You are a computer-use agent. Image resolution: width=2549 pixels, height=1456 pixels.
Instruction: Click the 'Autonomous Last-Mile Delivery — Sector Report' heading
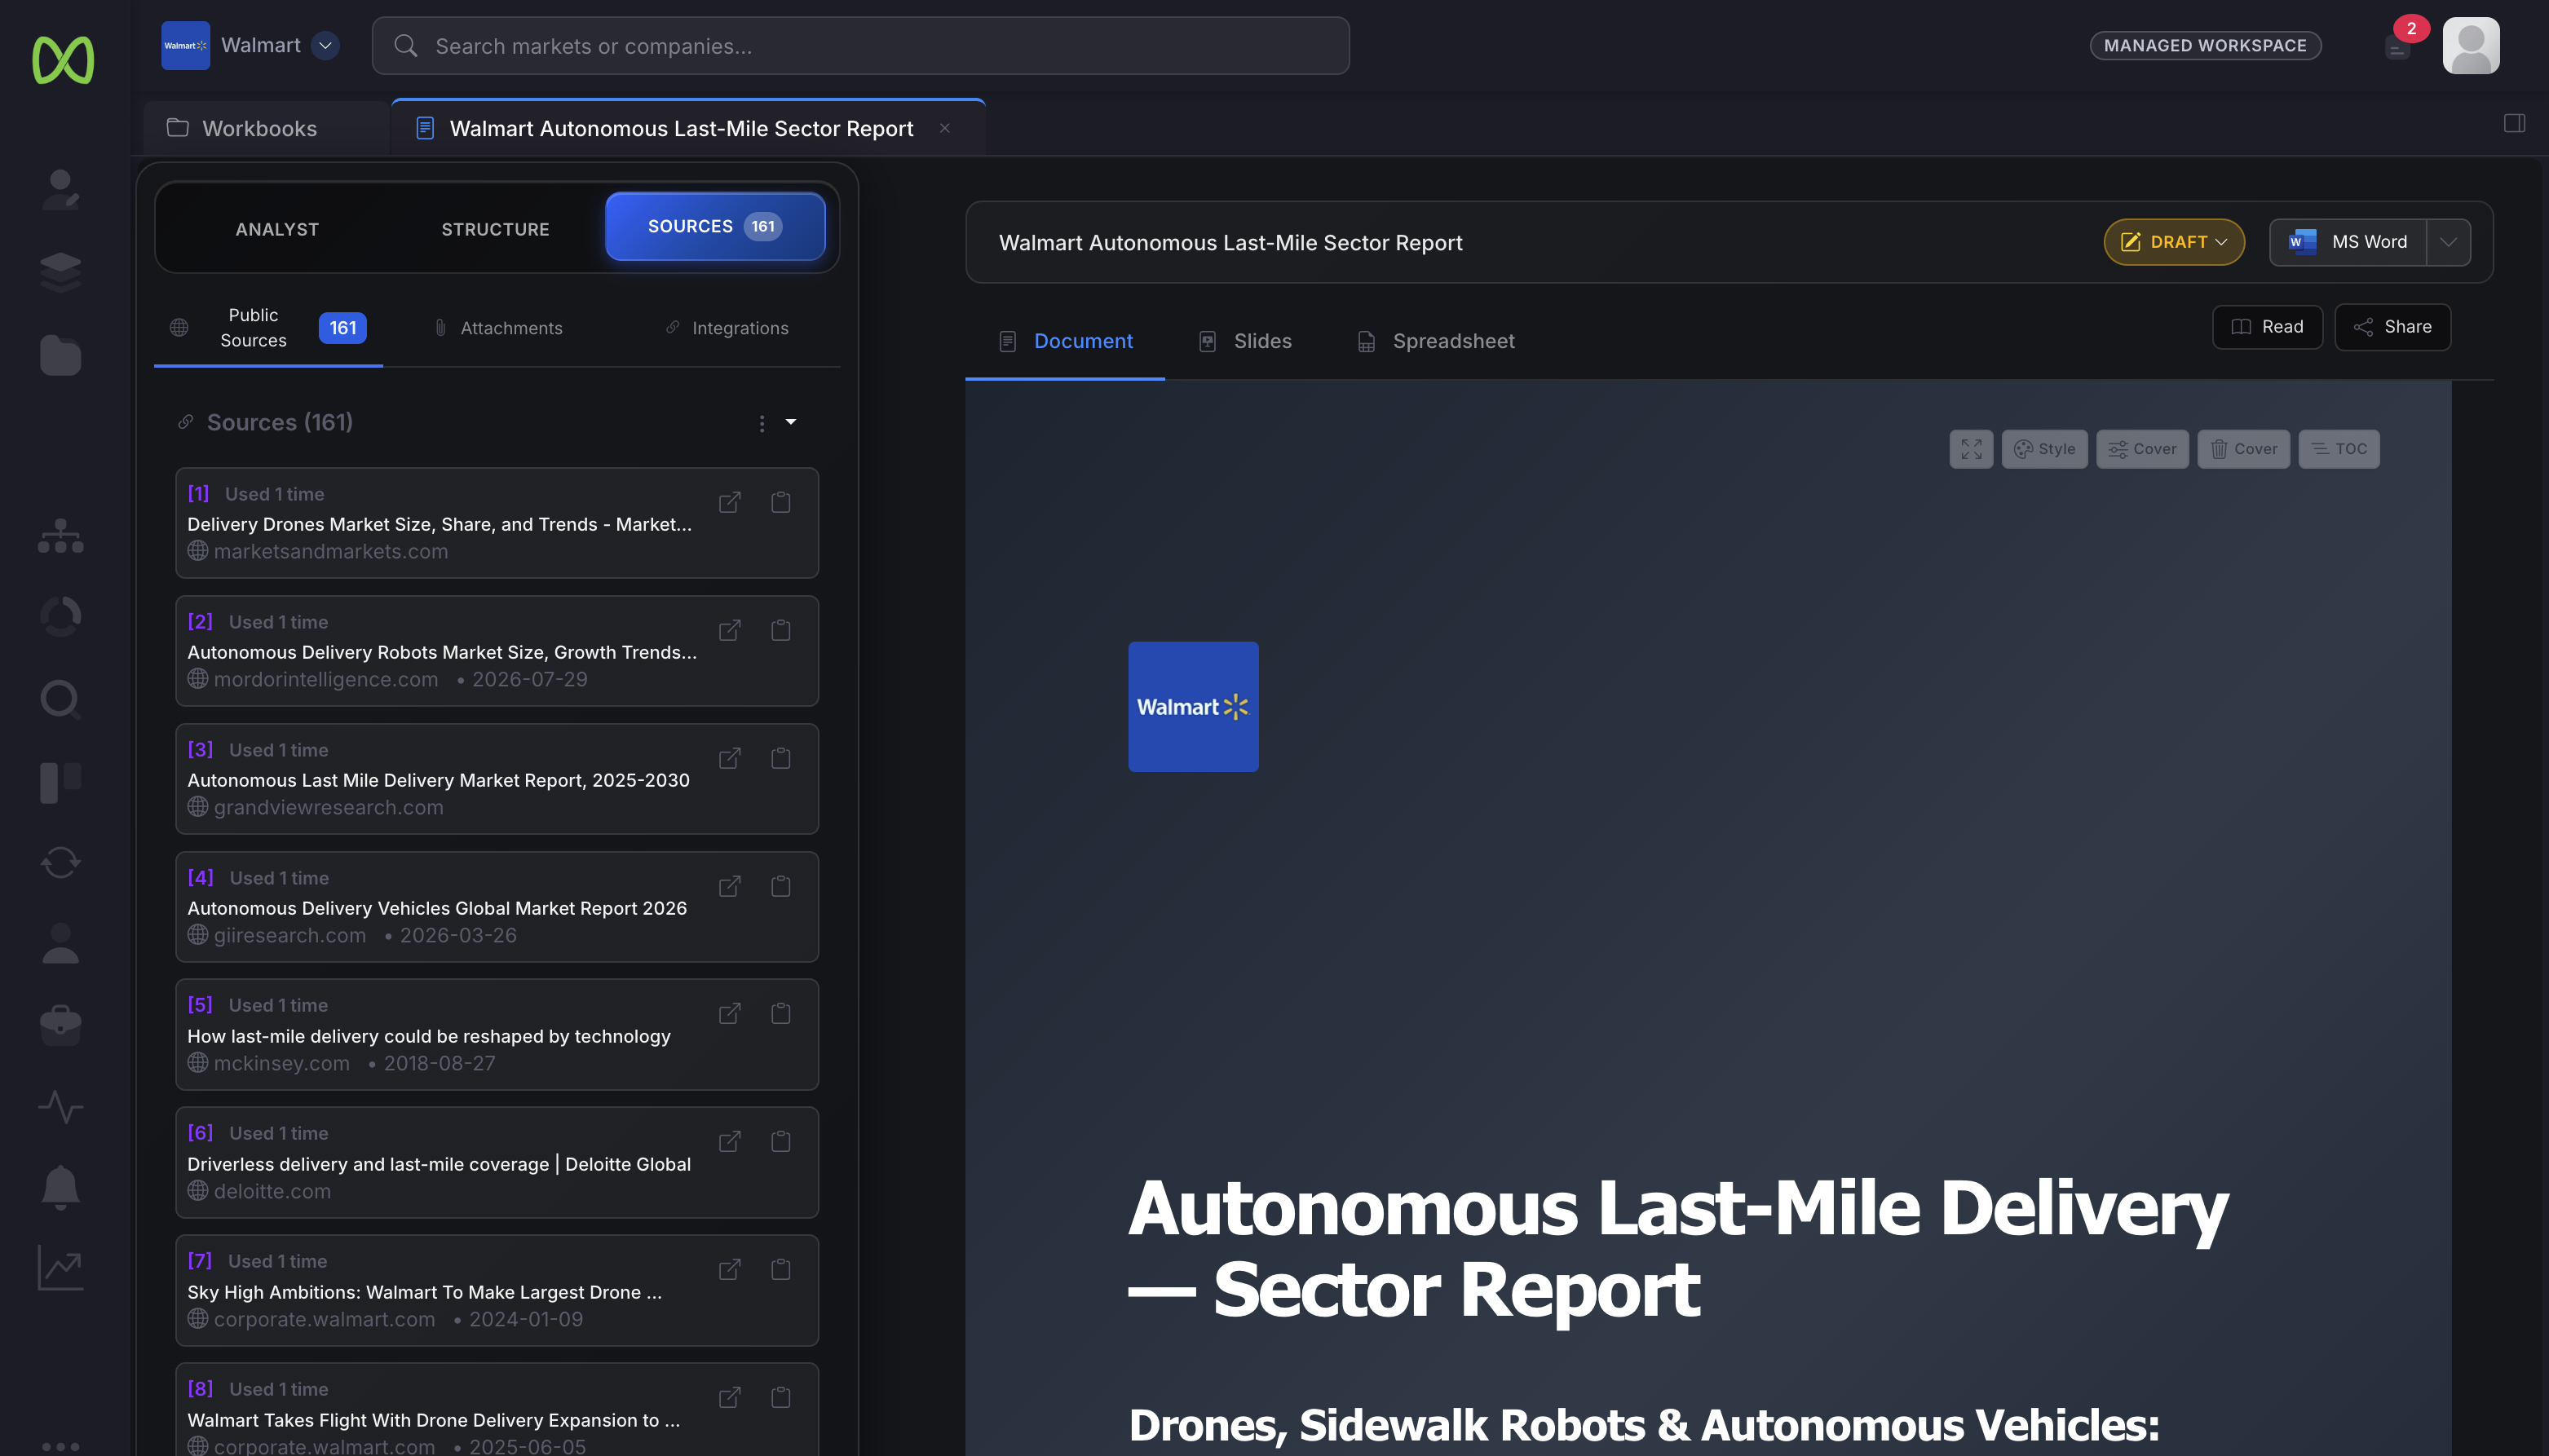coord(1678,1248)
